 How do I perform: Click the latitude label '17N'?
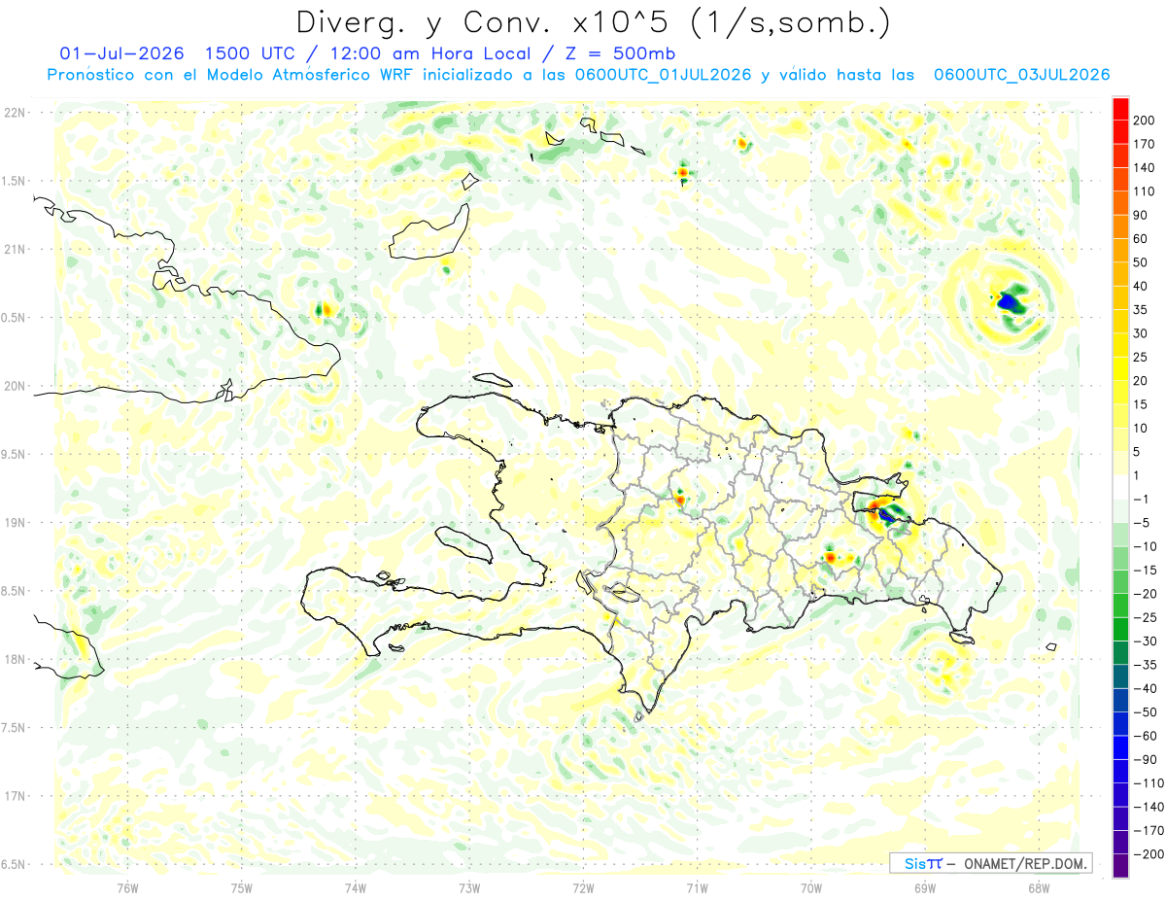(16, 796)
